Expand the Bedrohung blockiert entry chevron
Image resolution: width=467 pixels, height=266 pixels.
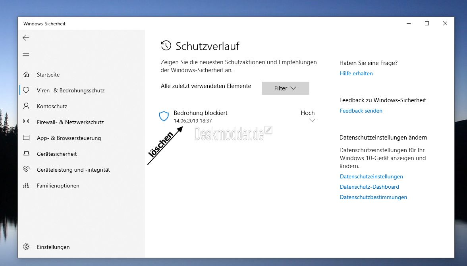click(x=312, y=121)
